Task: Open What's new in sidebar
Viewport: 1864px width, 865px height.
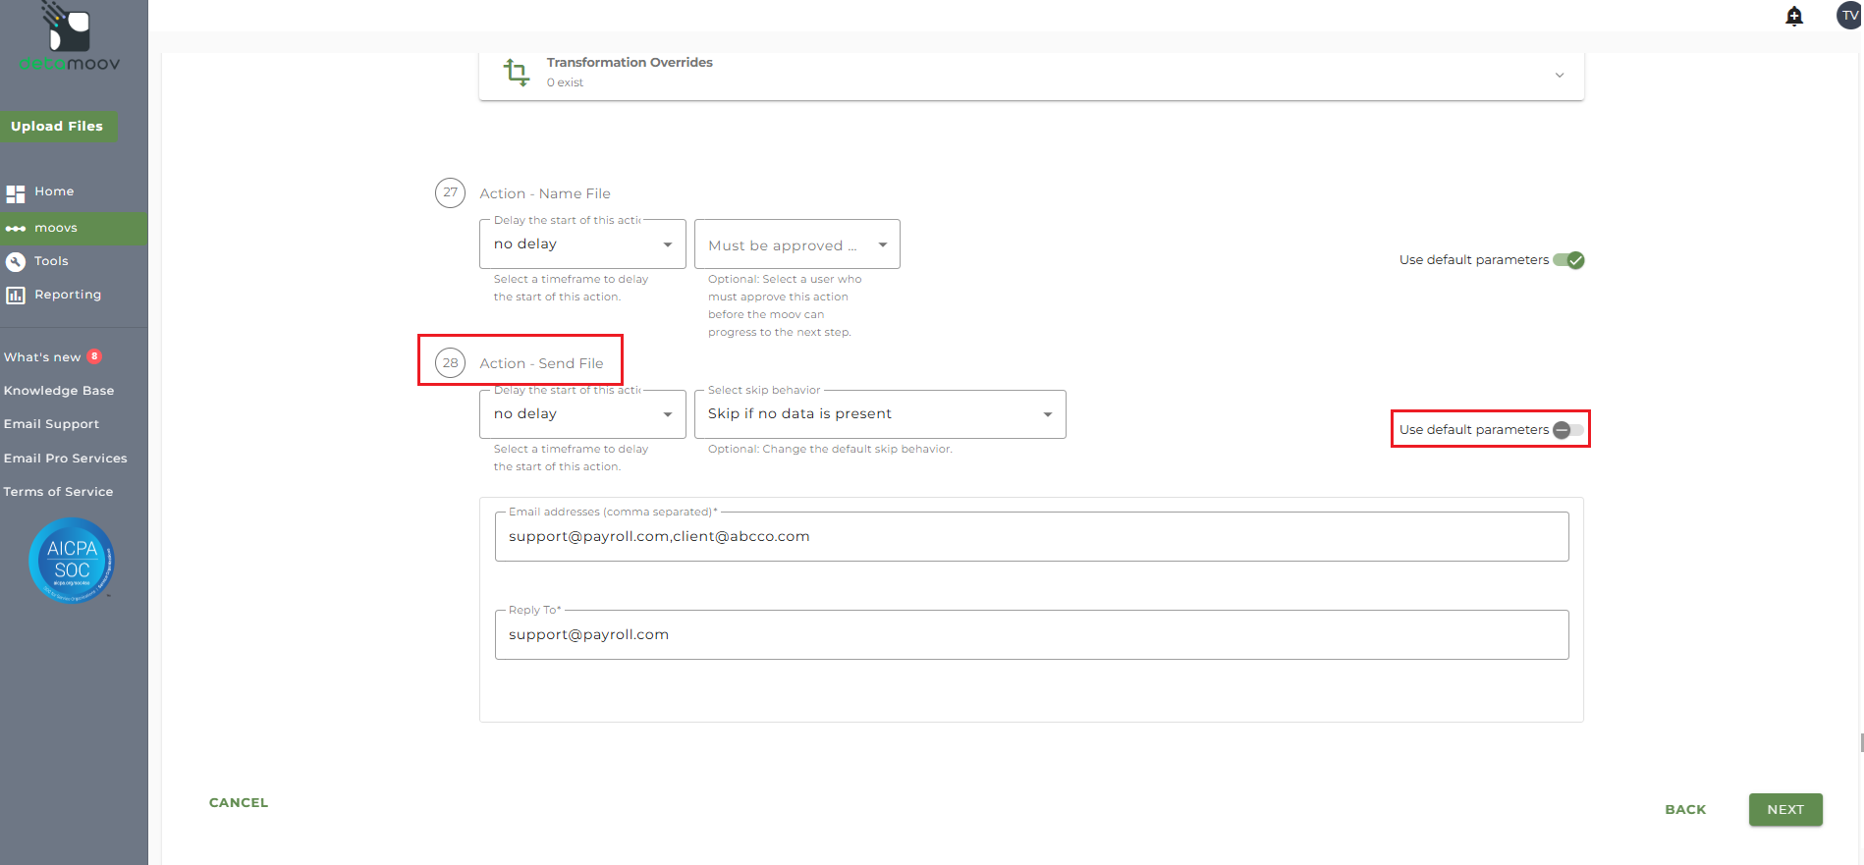Action: pos(43,357)
